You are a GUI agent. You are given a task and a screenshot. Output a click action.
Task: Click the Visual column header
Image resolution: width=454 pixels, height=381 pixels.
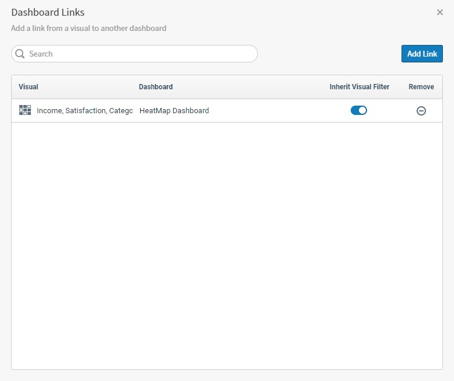tap(29, 87)
